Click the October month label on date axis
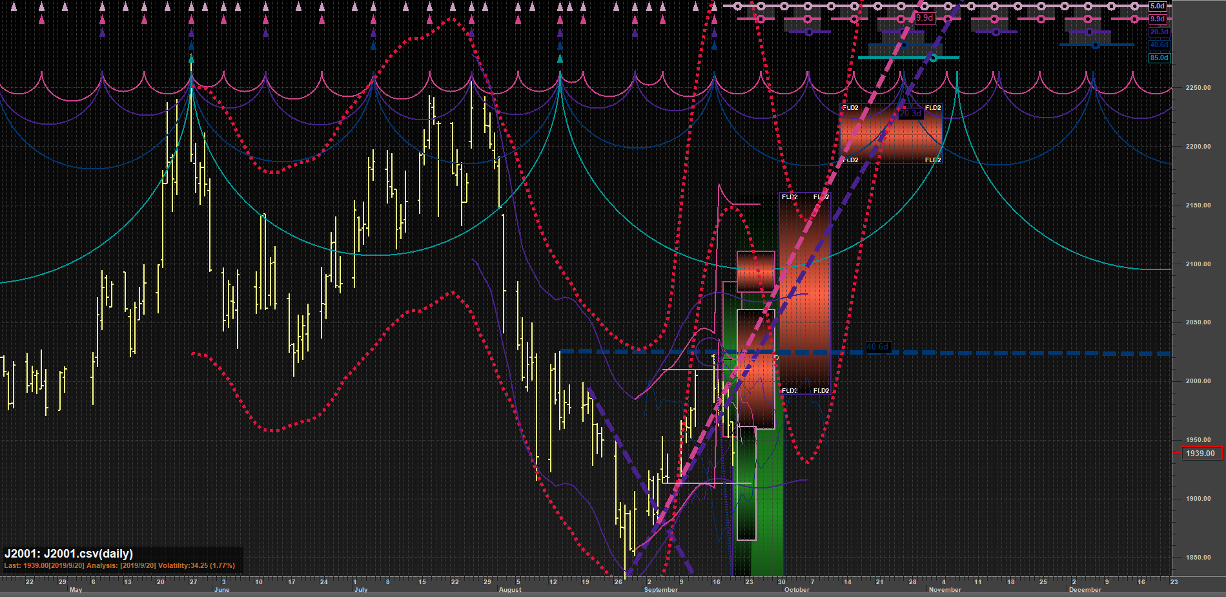 [797, 590]
